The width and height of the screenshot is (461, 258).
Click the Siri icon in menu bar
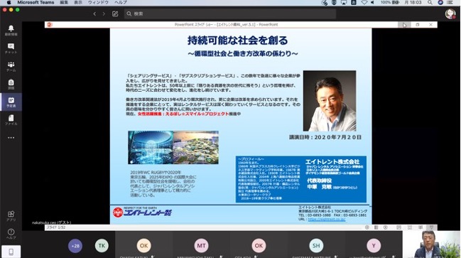tap(440, 2)
